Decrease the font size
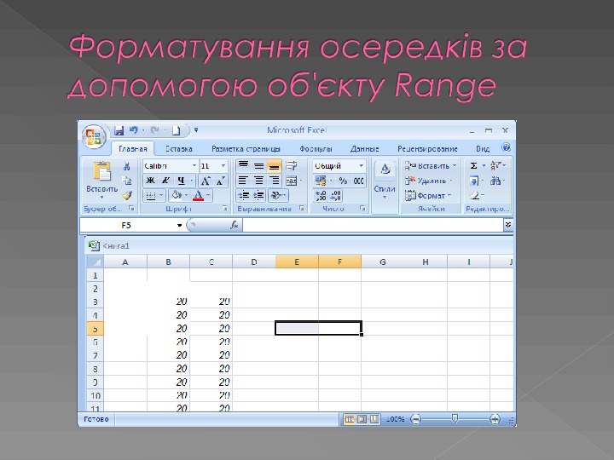Viewport: 614px width, 460px height. click(221, 181)
